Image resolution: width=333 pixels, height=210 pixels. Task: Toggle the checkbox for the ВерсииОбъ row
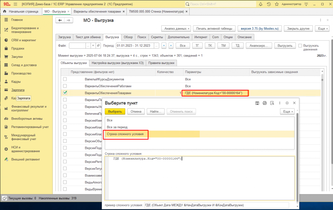point(65,141)
